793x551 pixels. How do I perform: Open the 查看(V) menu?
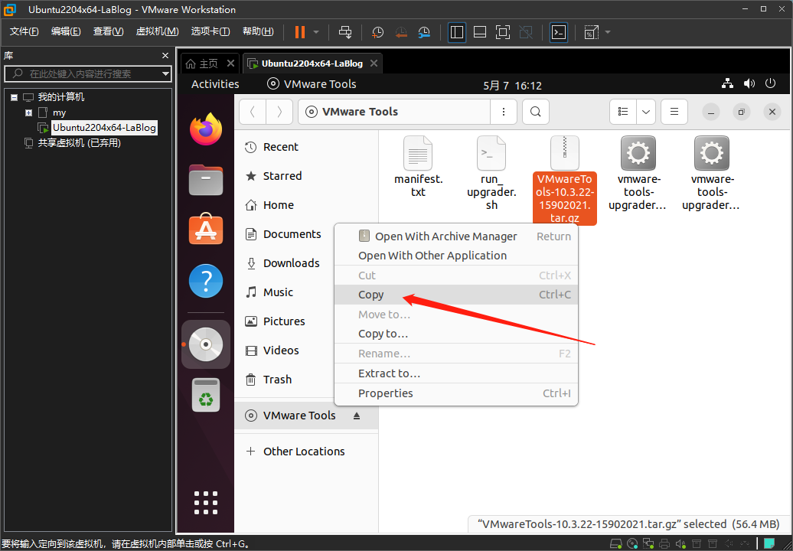click(108, 31)
